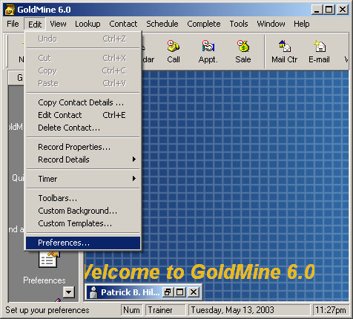Viewport: 353px width, 319px height.
Task: Click the Preferences label in the sidebar
Action: click(x=44, y=280)
